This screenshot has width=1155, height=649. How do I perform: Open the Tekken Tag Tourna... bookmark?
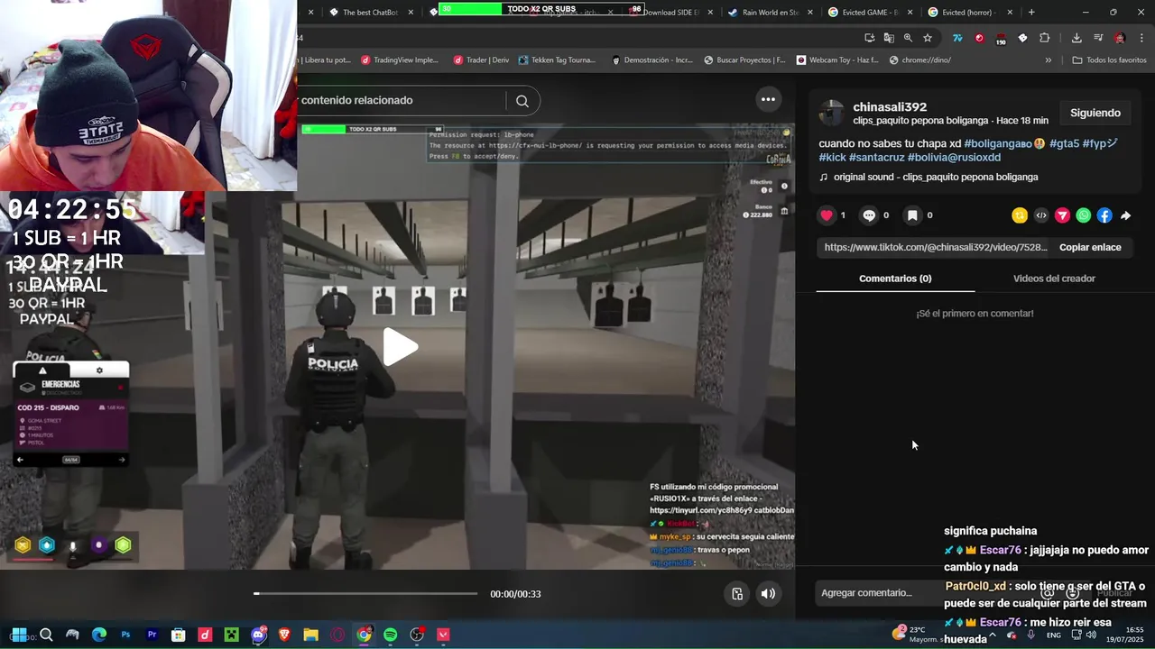click(x=557, y=60)
